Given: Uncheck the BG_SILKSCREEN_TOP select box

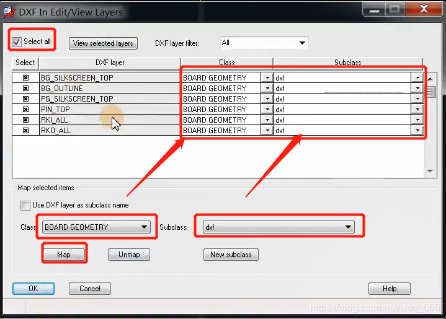Looking at the screenshot, I should [25, 77].
